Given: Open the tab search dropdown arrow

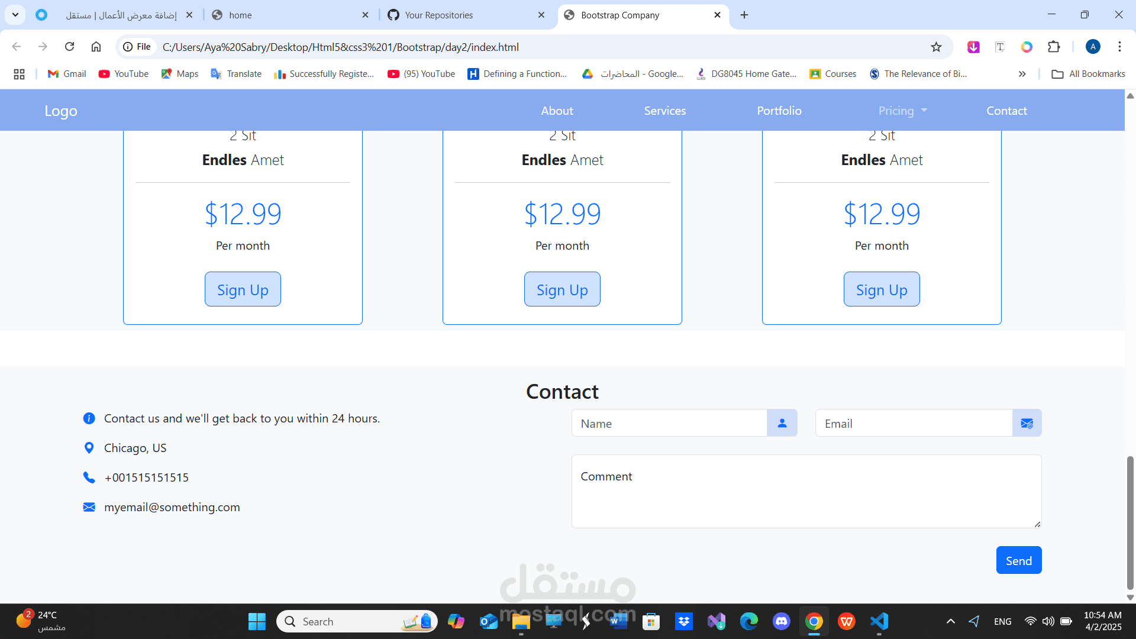Looking at the screenshot, I should click(x=15, y=15).
